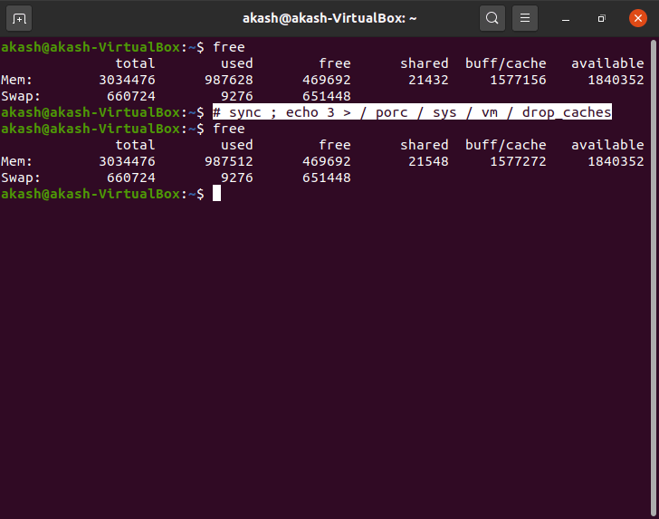Click the first 'Swap:' row label

(x=21, y=96)
